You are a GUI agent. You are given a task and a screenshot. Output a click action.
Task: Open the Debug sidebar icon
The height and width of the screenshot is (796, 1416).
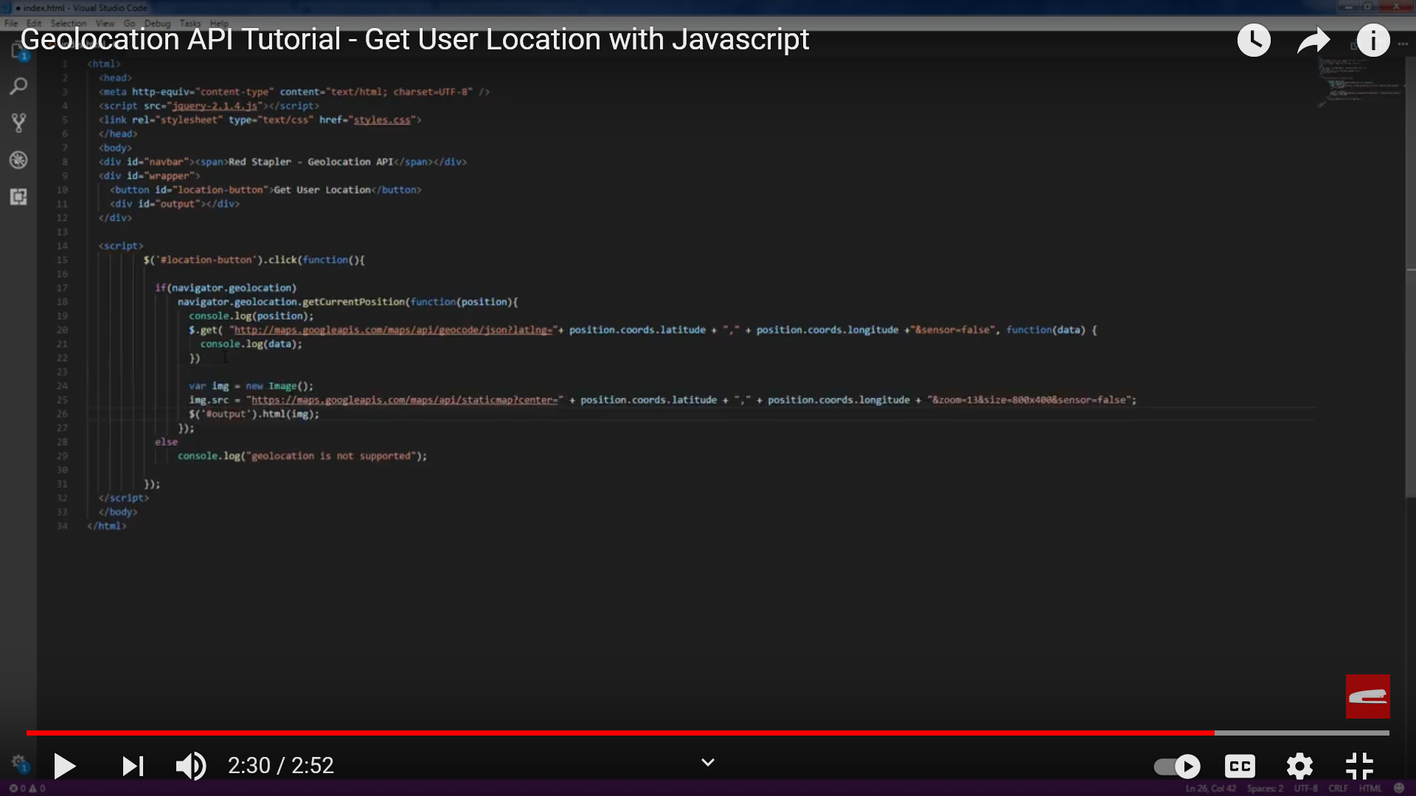18,159
